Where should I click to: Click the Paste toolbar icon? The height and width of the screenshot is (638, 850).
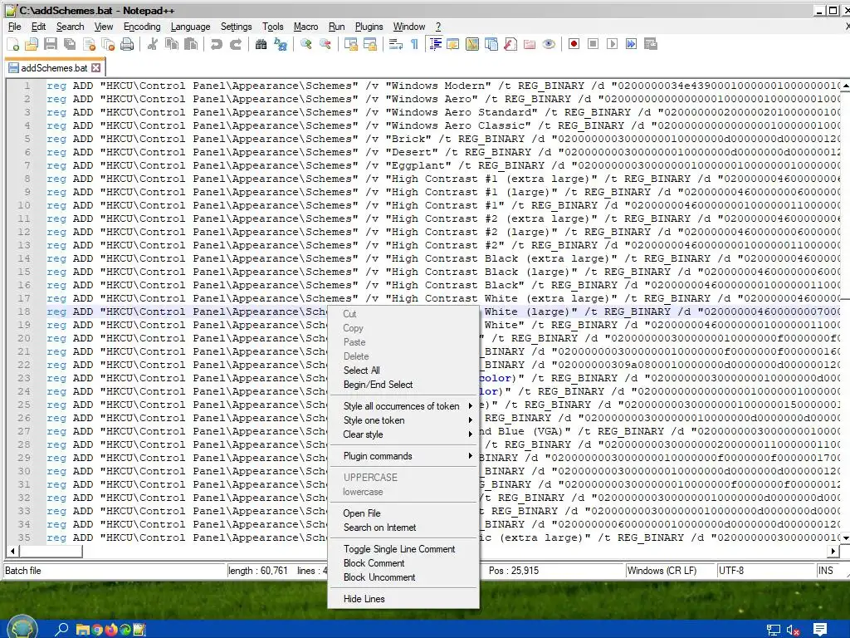coord(191,45)
